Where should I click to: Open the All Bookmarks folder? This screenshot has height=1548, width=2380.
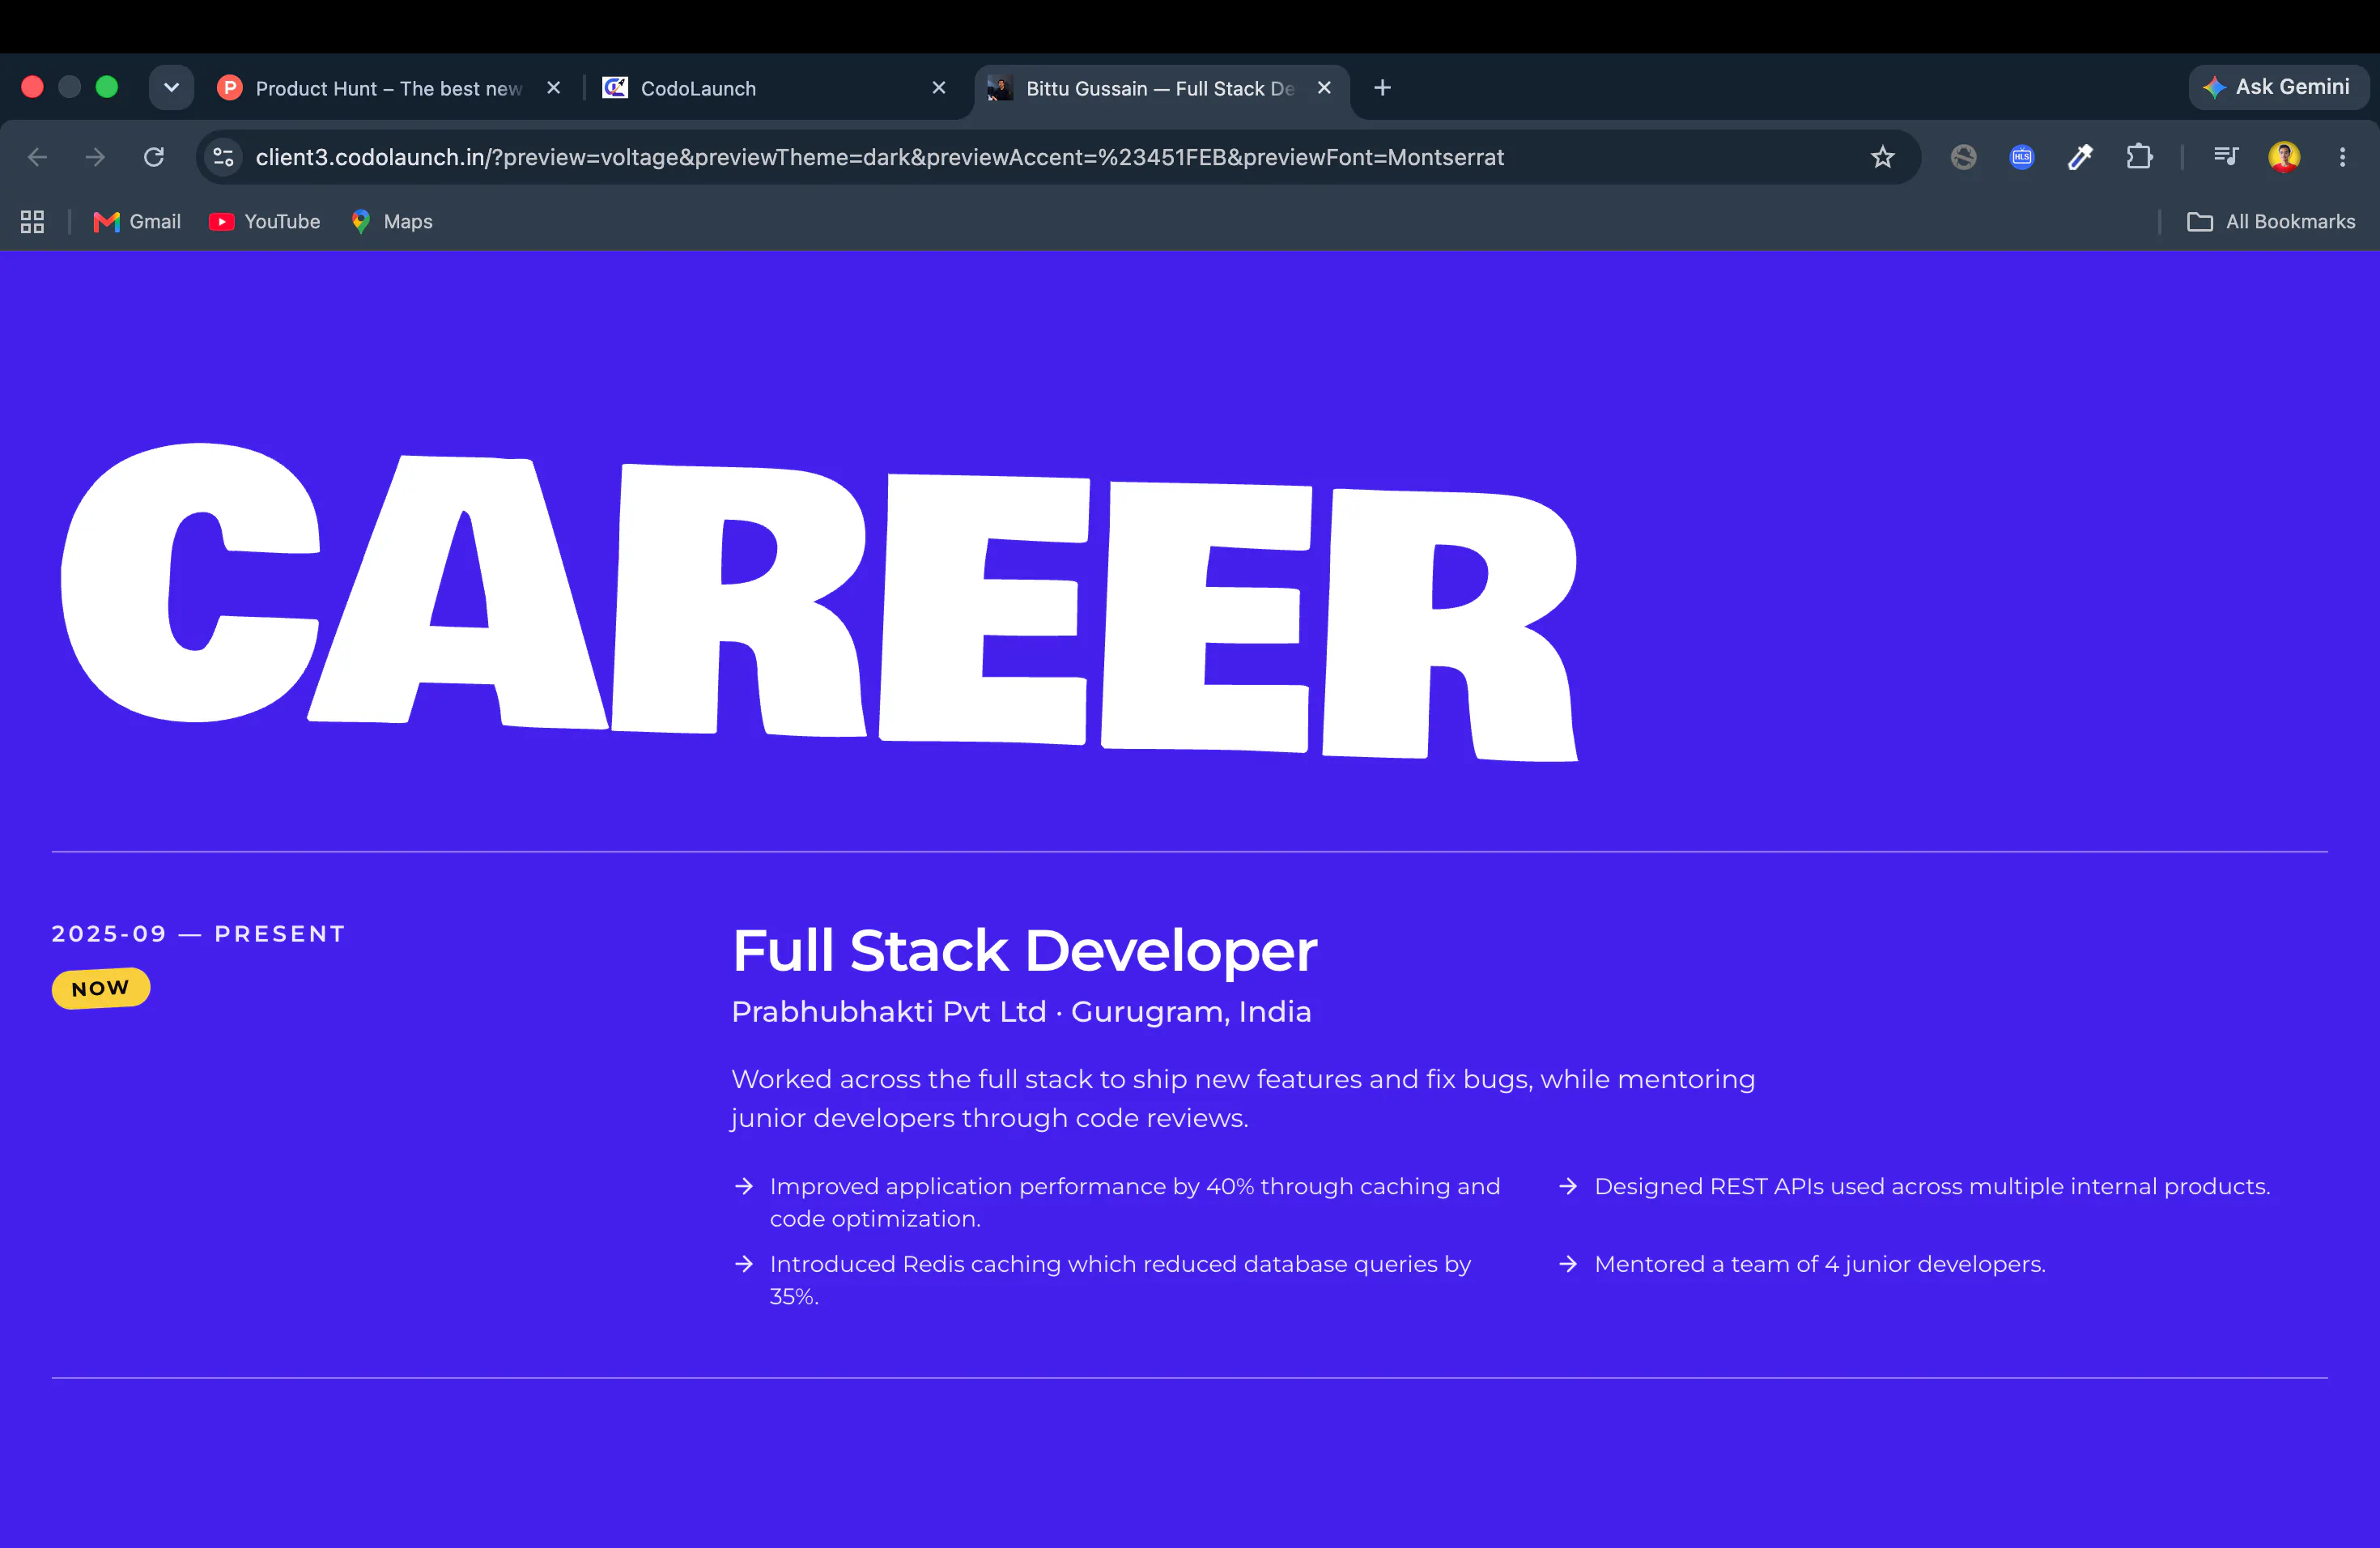coord(2271,222)
